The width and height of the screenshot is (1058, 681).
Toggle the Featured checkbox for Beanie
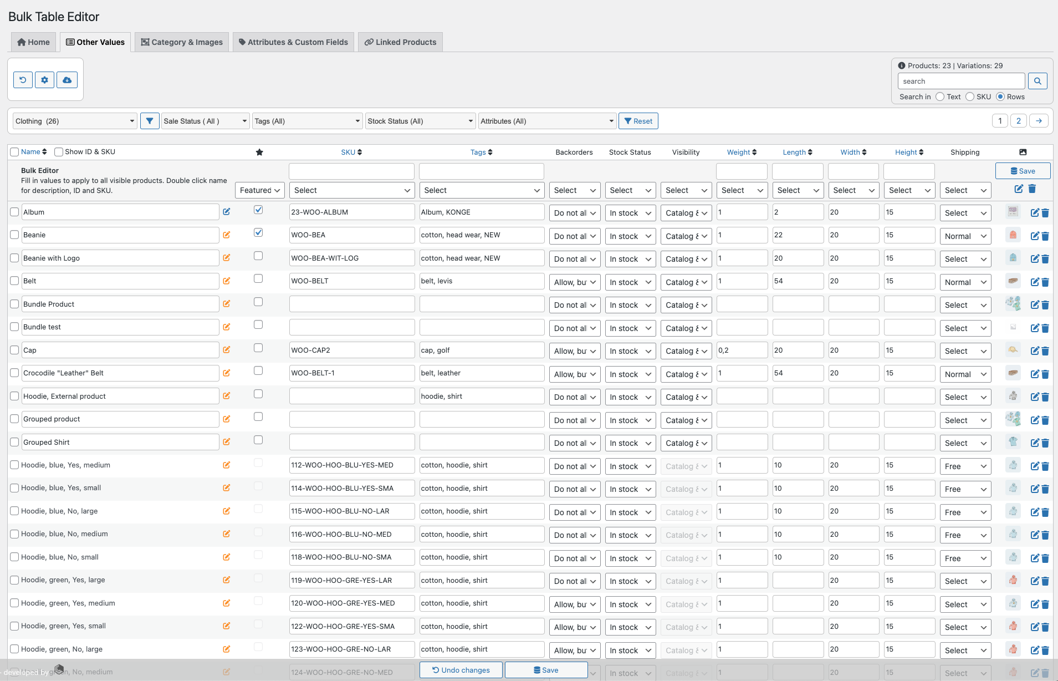pyautogui.click(x=258, y=232)
